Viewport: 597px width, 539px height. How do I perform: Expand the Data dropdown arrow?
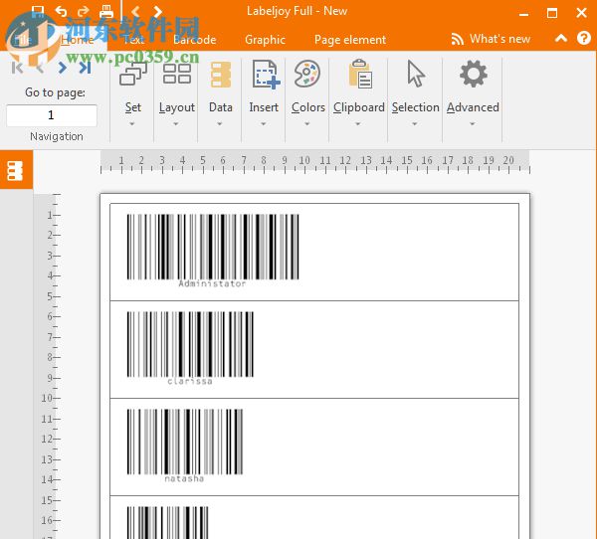point(220,123)
